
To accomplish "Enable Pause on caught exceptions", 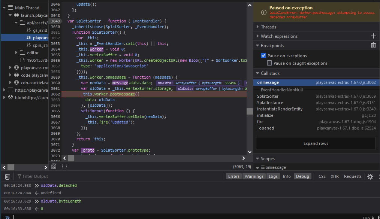I will coord(269,63).
